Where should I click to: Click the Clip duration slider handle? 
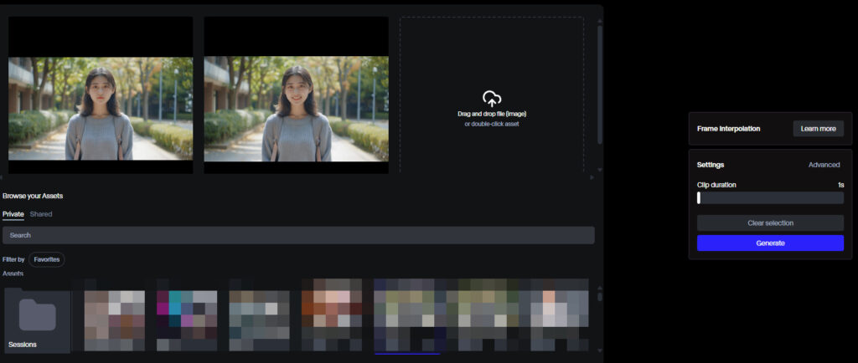(699, 198)
